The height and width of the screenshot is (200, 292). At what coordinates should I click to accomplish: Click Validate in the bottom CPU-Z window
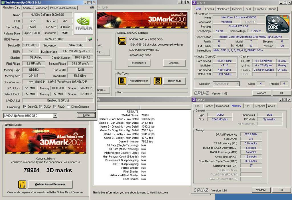(x=261, y=190)
